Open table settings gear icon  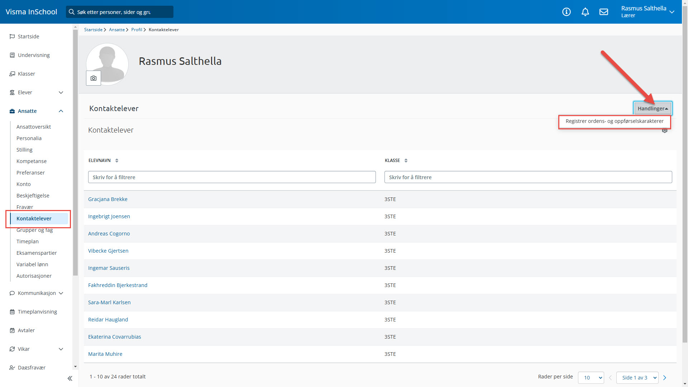pyautogui.click(x=665, y=131)
